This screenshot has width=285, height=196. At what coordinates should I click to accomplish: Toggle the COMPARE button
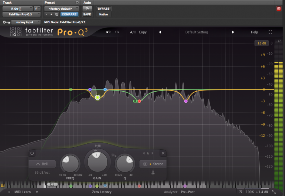pyautogui.click(x=69, y=14)
